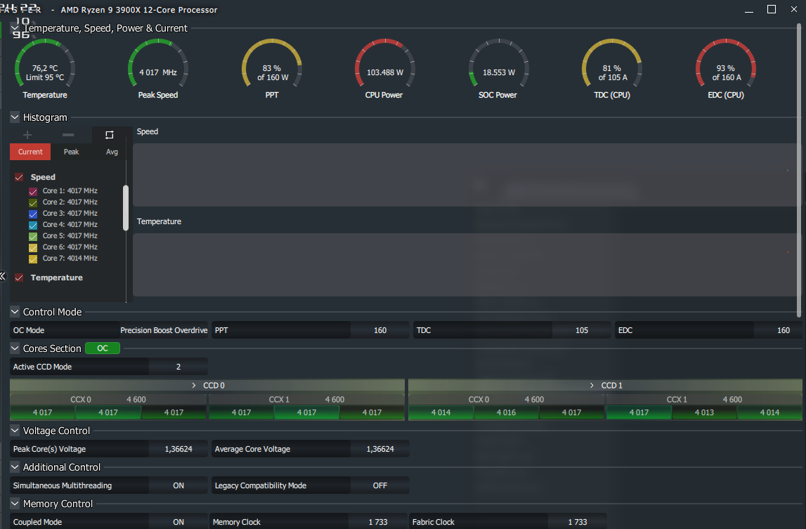Click the green OC button
Screen dimensions: 806x529
pos(103,348)
